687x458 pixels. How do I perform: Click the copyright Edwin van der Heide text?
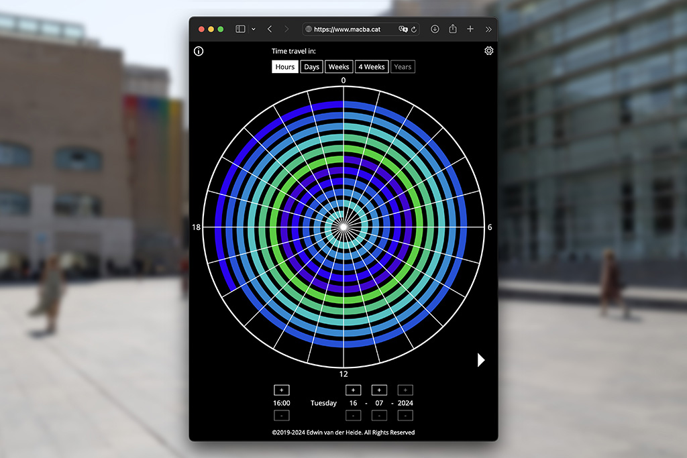click(343, 432)
